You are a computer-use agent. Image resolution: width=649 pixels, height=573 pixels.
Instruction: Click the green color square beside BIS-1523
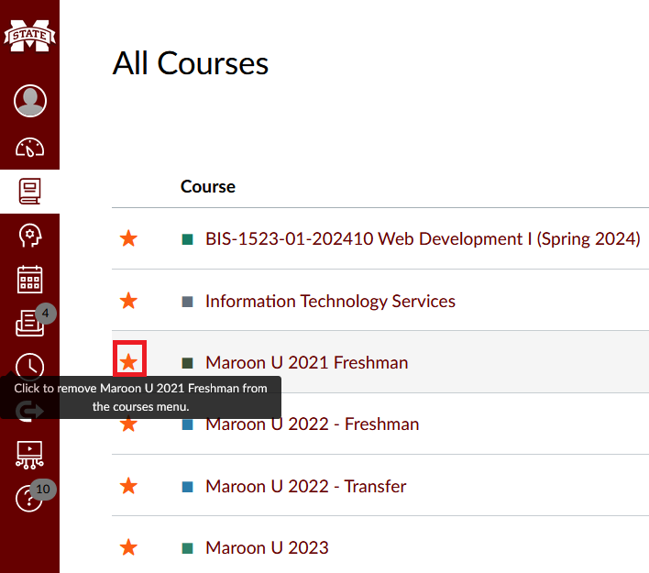point(188,239)
